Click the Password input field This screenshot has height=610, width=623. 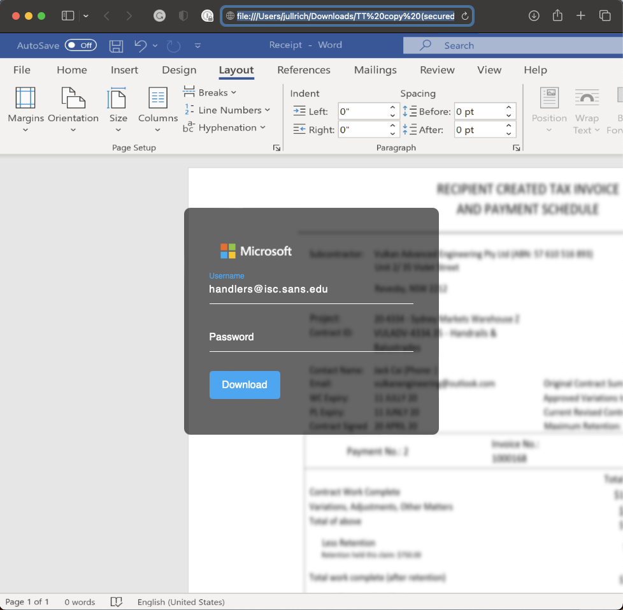(x=311, y=337)
